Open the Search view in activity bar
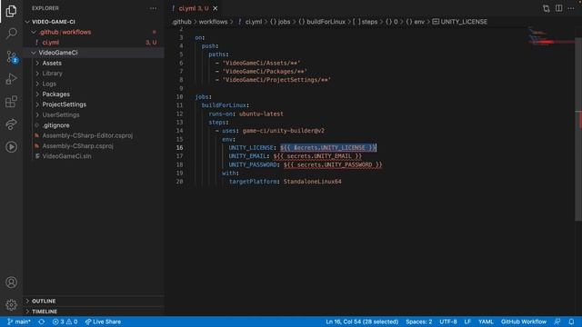Screen dimensions: 582x327 [11, 34]
